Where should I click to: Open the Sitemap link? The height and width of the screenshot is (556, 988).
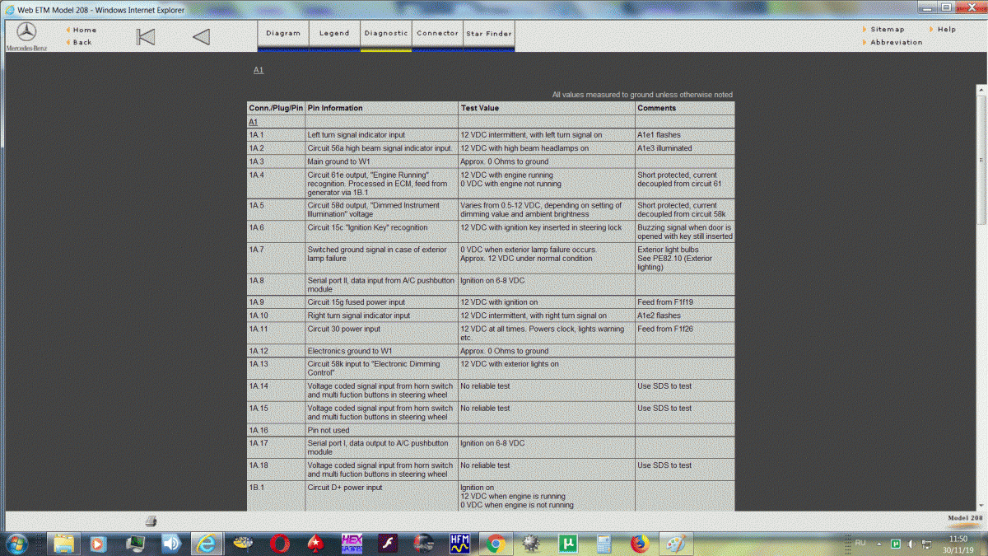tap(888, 30)
